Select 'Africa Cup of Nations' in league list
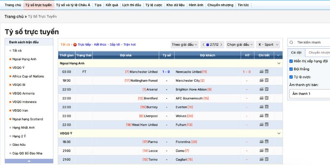The height and width of the screenshot is (165, 330). coord(28,76)
